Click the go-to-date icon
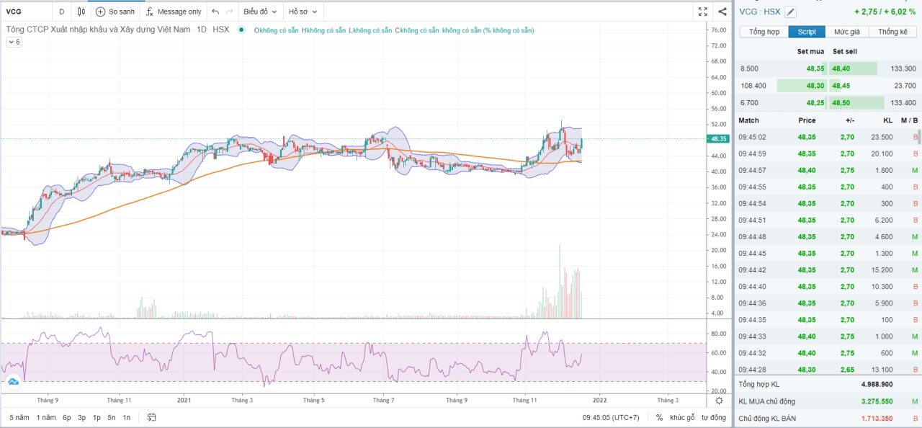 click(152, 417)
